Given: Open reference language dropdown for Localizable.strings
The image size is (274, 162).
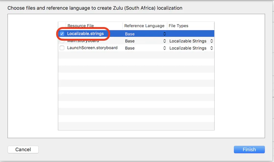Looking at the screenshot, I should coord(164,34).
